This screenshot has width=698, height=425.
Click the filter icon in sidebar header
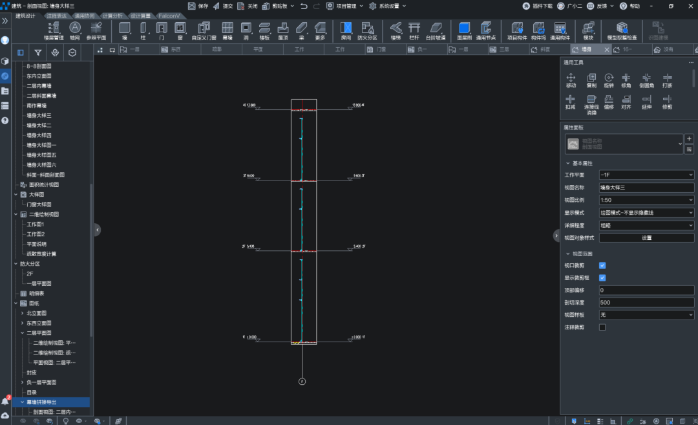(38, 52)
